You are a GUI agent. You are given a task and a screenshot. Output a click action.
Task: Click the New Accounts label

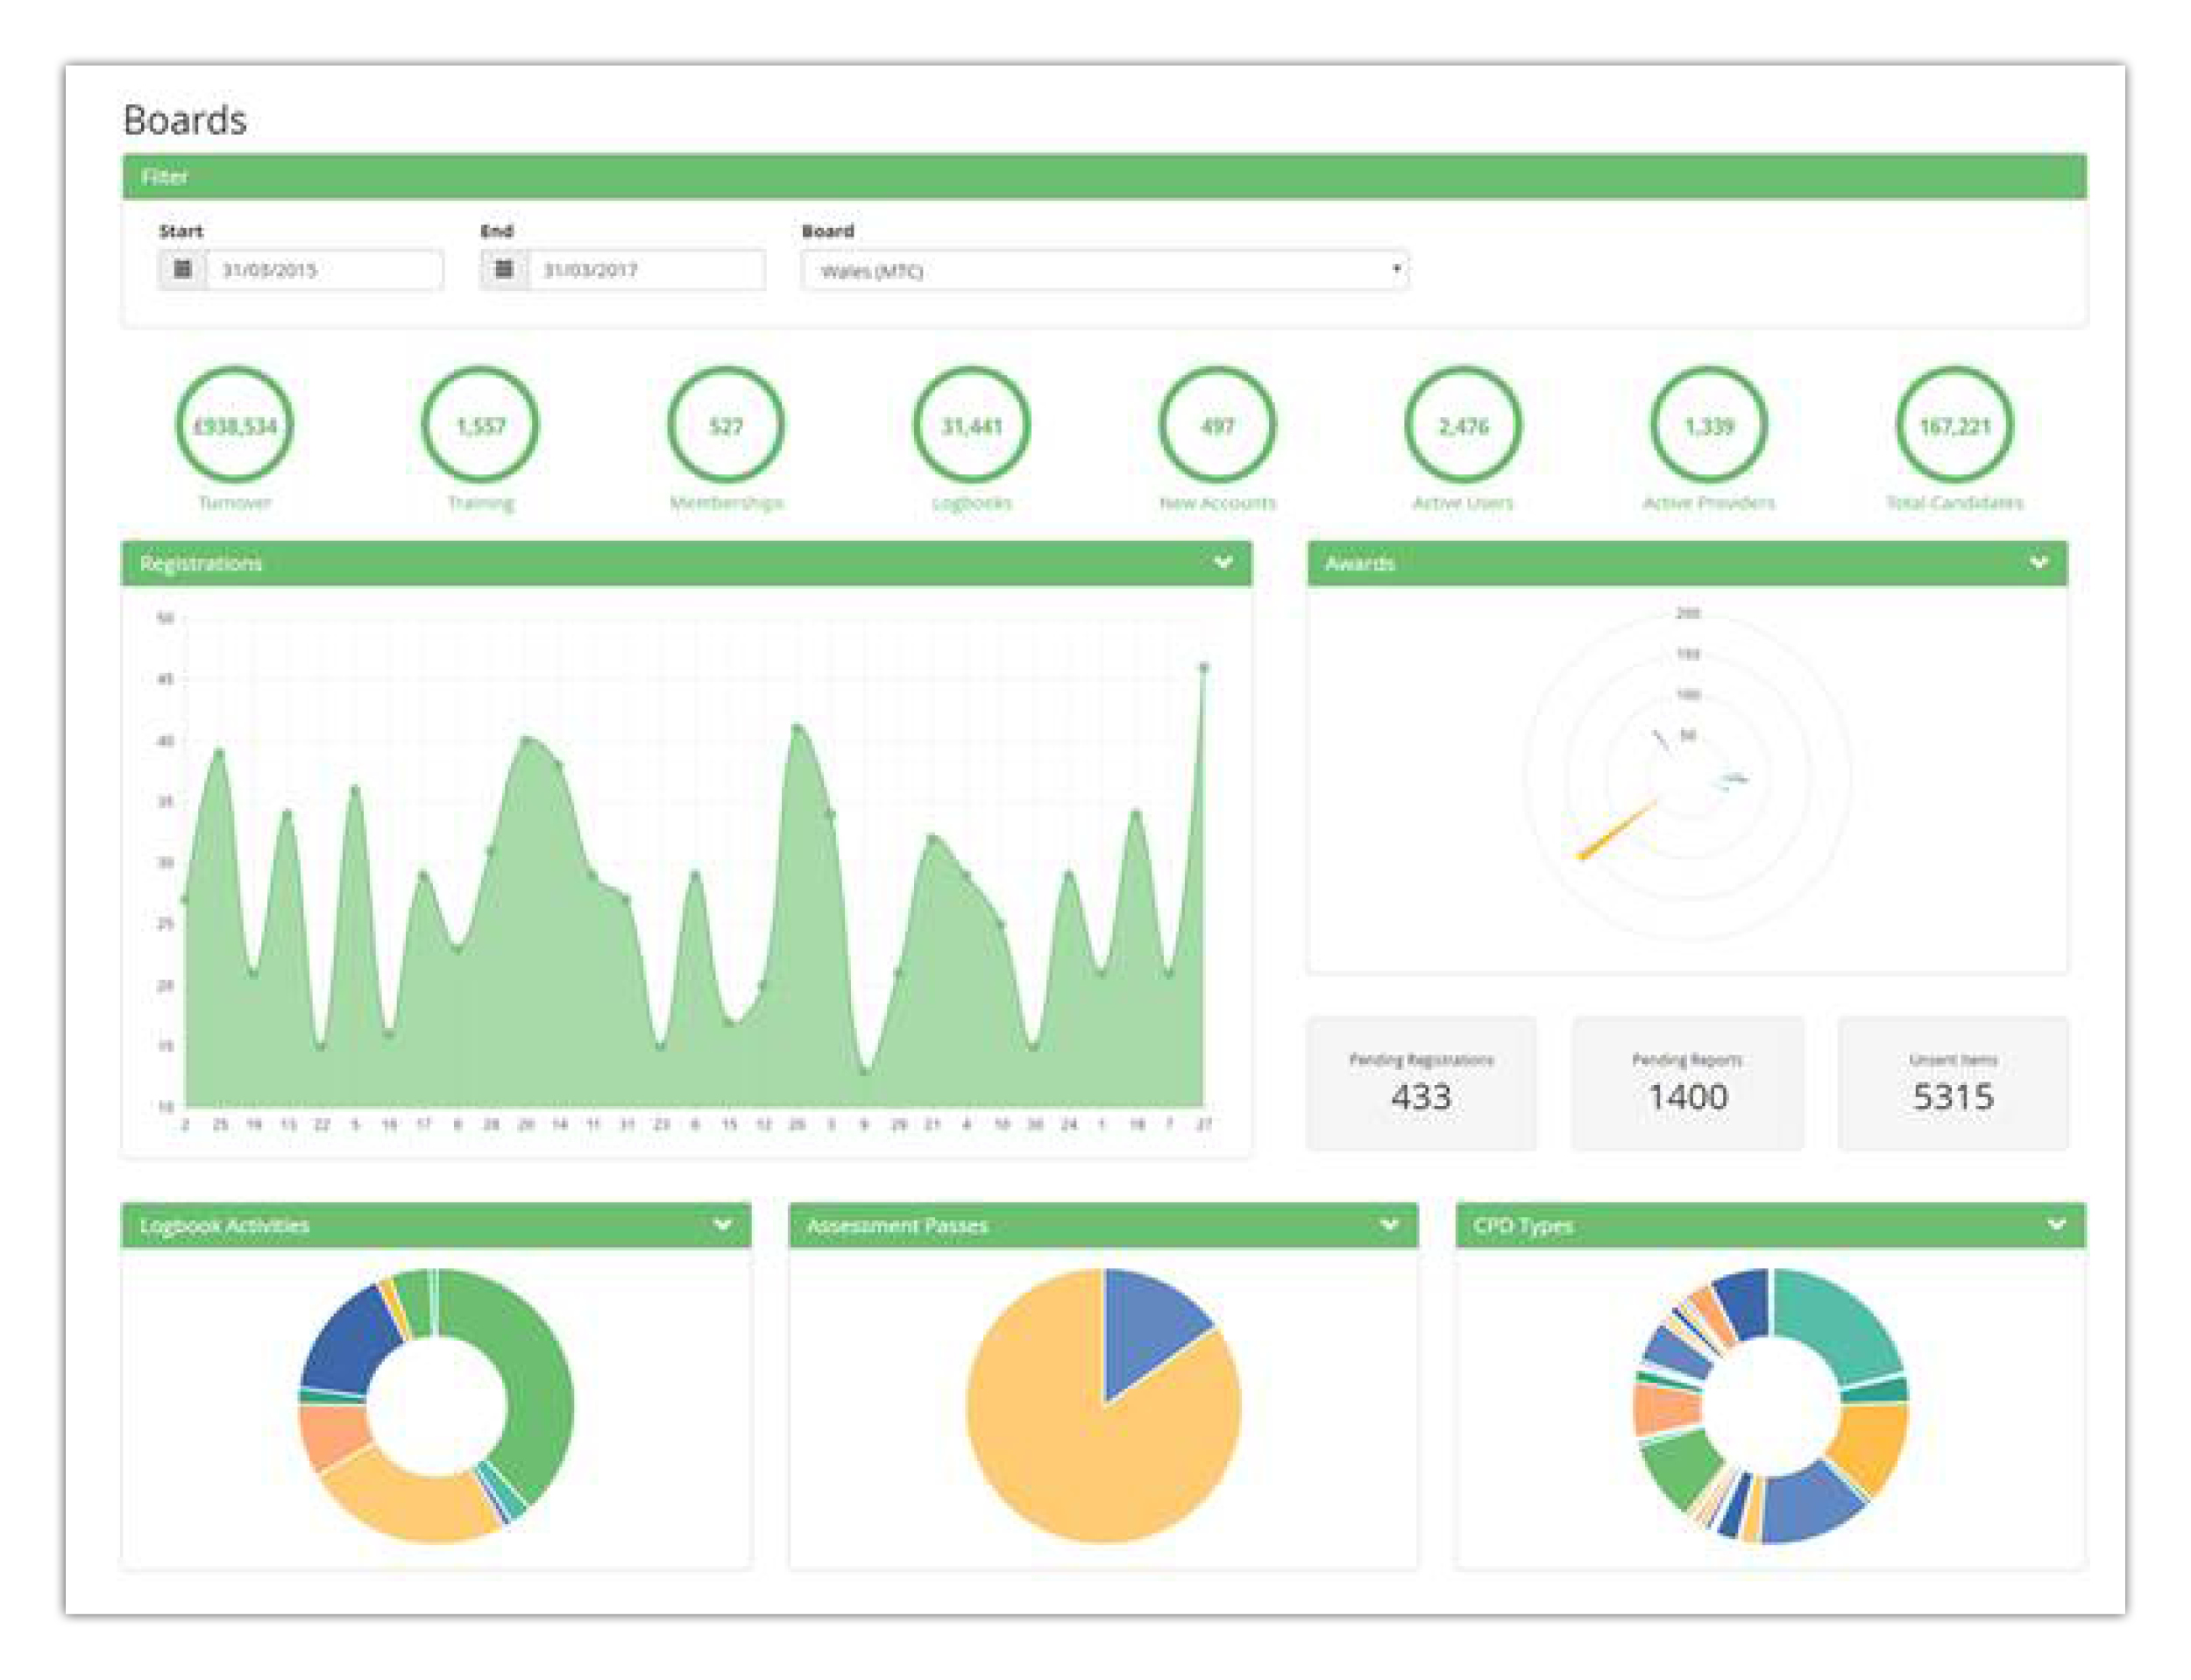(1217, 503)
